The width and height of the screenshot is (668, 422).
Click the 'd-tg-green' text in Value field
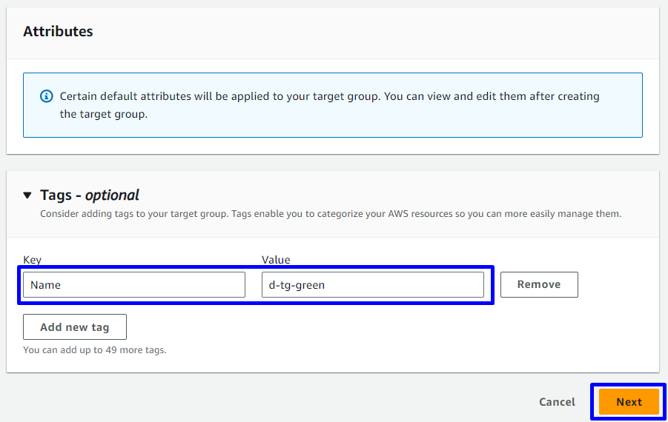coord(297,285)
